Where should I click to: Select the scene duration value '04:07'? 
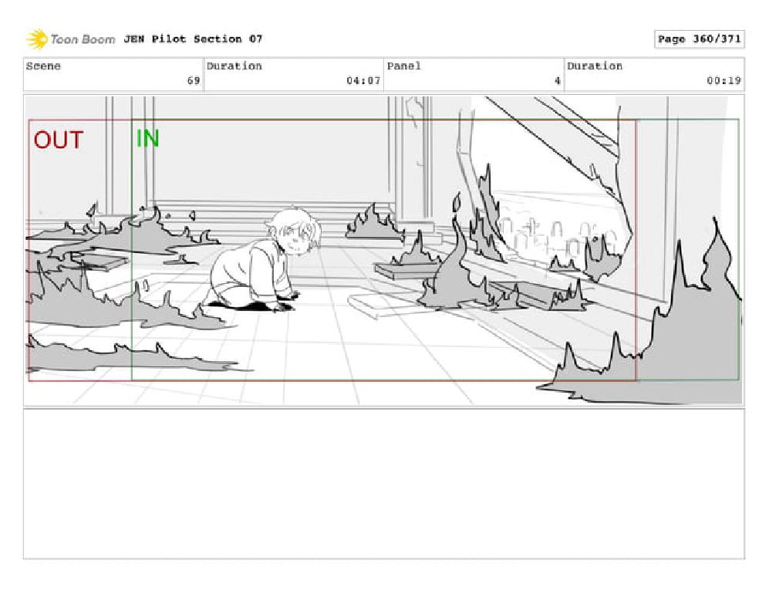click(363, 80)
